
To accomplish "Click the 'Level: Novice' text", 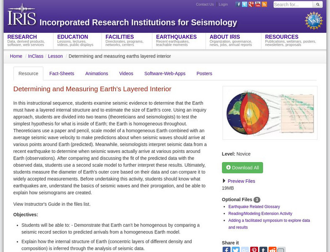I will tap(236, 154).
